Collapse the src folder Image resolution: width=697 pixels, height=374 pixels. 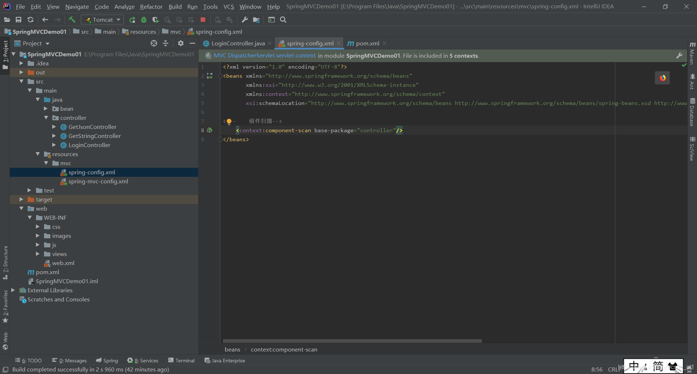(x=21, y=81)
